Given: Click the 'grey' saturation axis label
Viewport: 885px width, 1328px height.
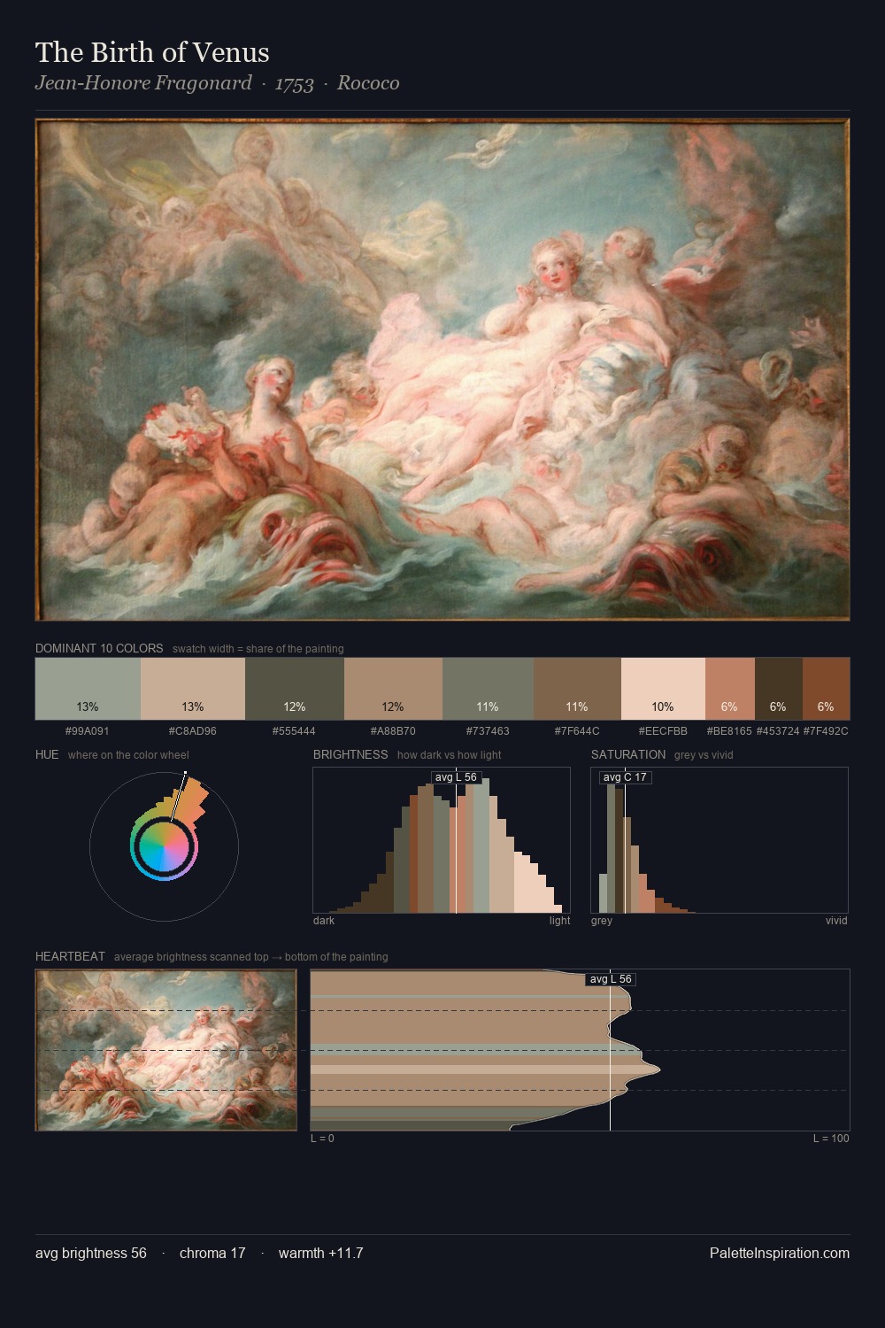Looking at the screenshot, I should pyautogui.click(x=602, y=921).
